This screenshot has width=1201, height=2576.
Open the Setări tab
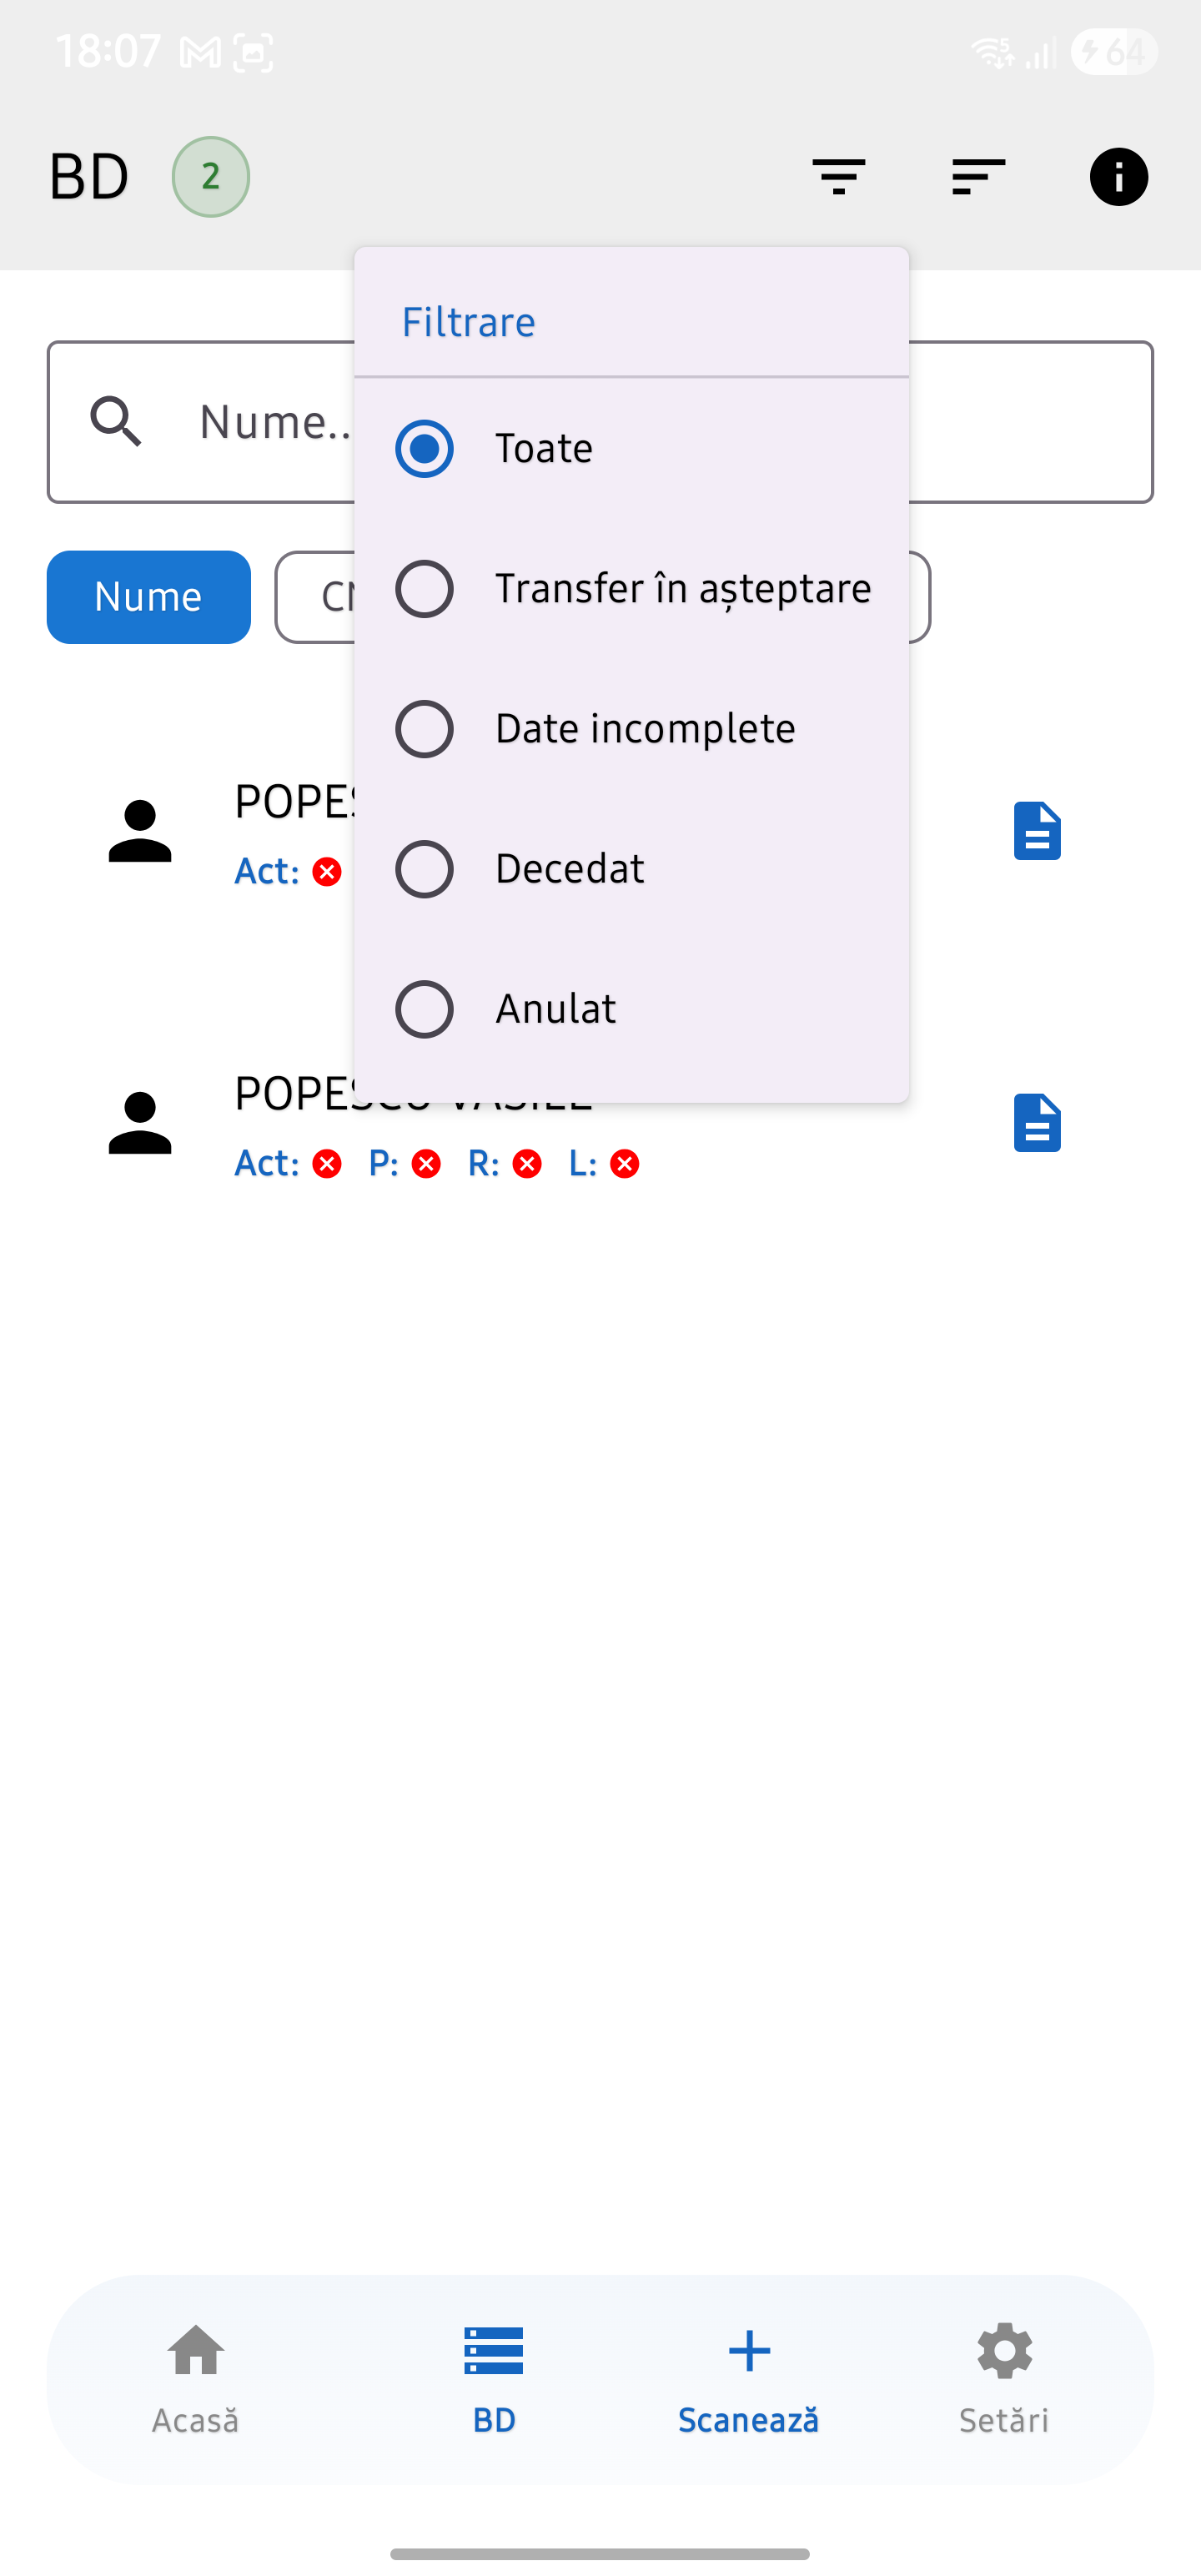tap(1004, 2378)
